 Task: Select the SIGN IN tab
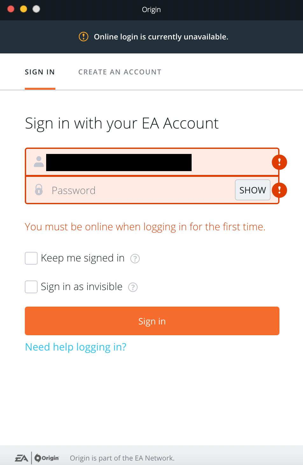[40, 72]
